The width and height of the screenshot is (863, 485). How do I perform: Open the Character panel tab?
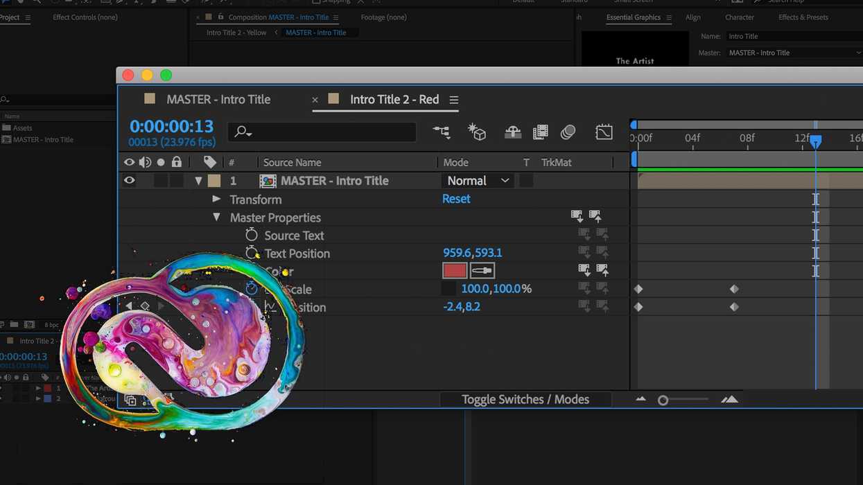click(740, 17)
